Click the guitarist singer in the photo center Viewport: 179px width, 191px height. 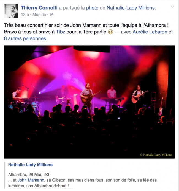click(x=87, y=96)
